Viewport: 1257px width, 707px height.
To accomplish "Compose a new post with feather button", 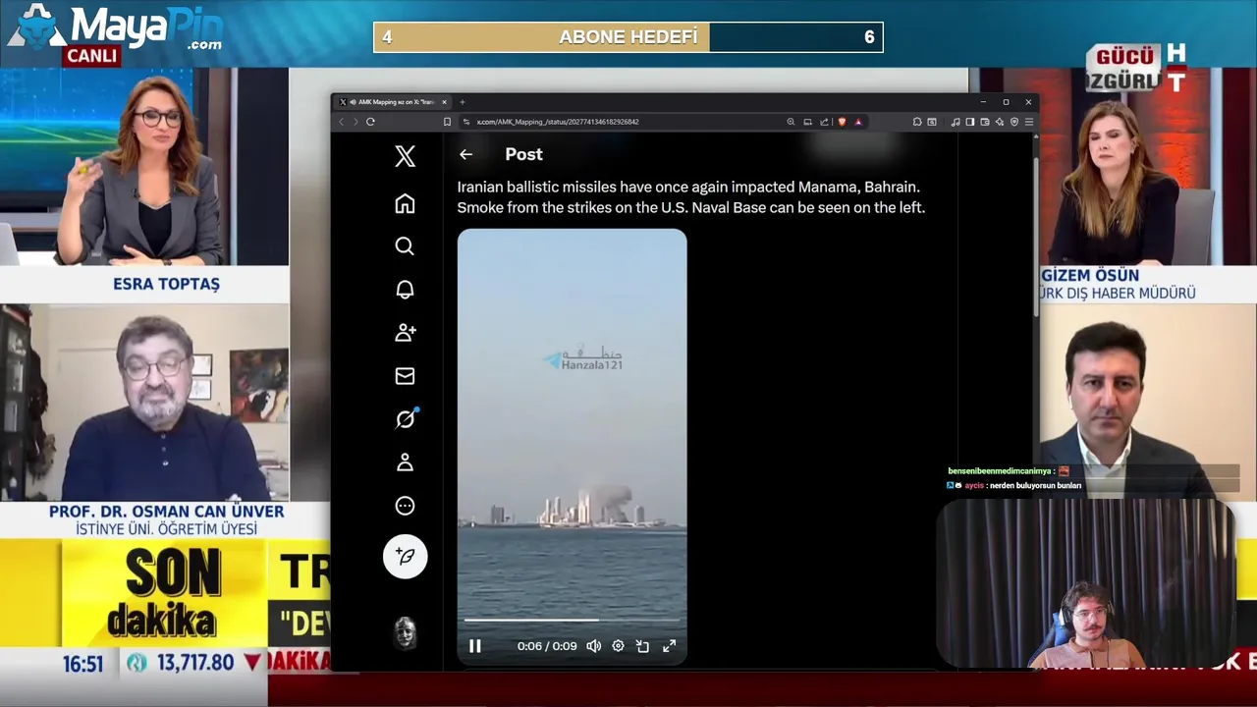I will (x=405, y=557).
